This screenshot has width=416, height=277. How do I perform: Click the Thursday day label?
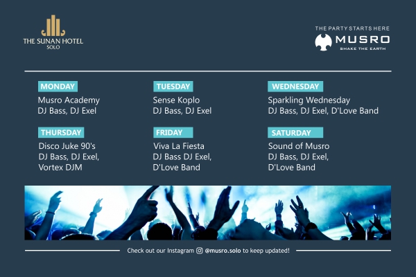tap(61, 132)
